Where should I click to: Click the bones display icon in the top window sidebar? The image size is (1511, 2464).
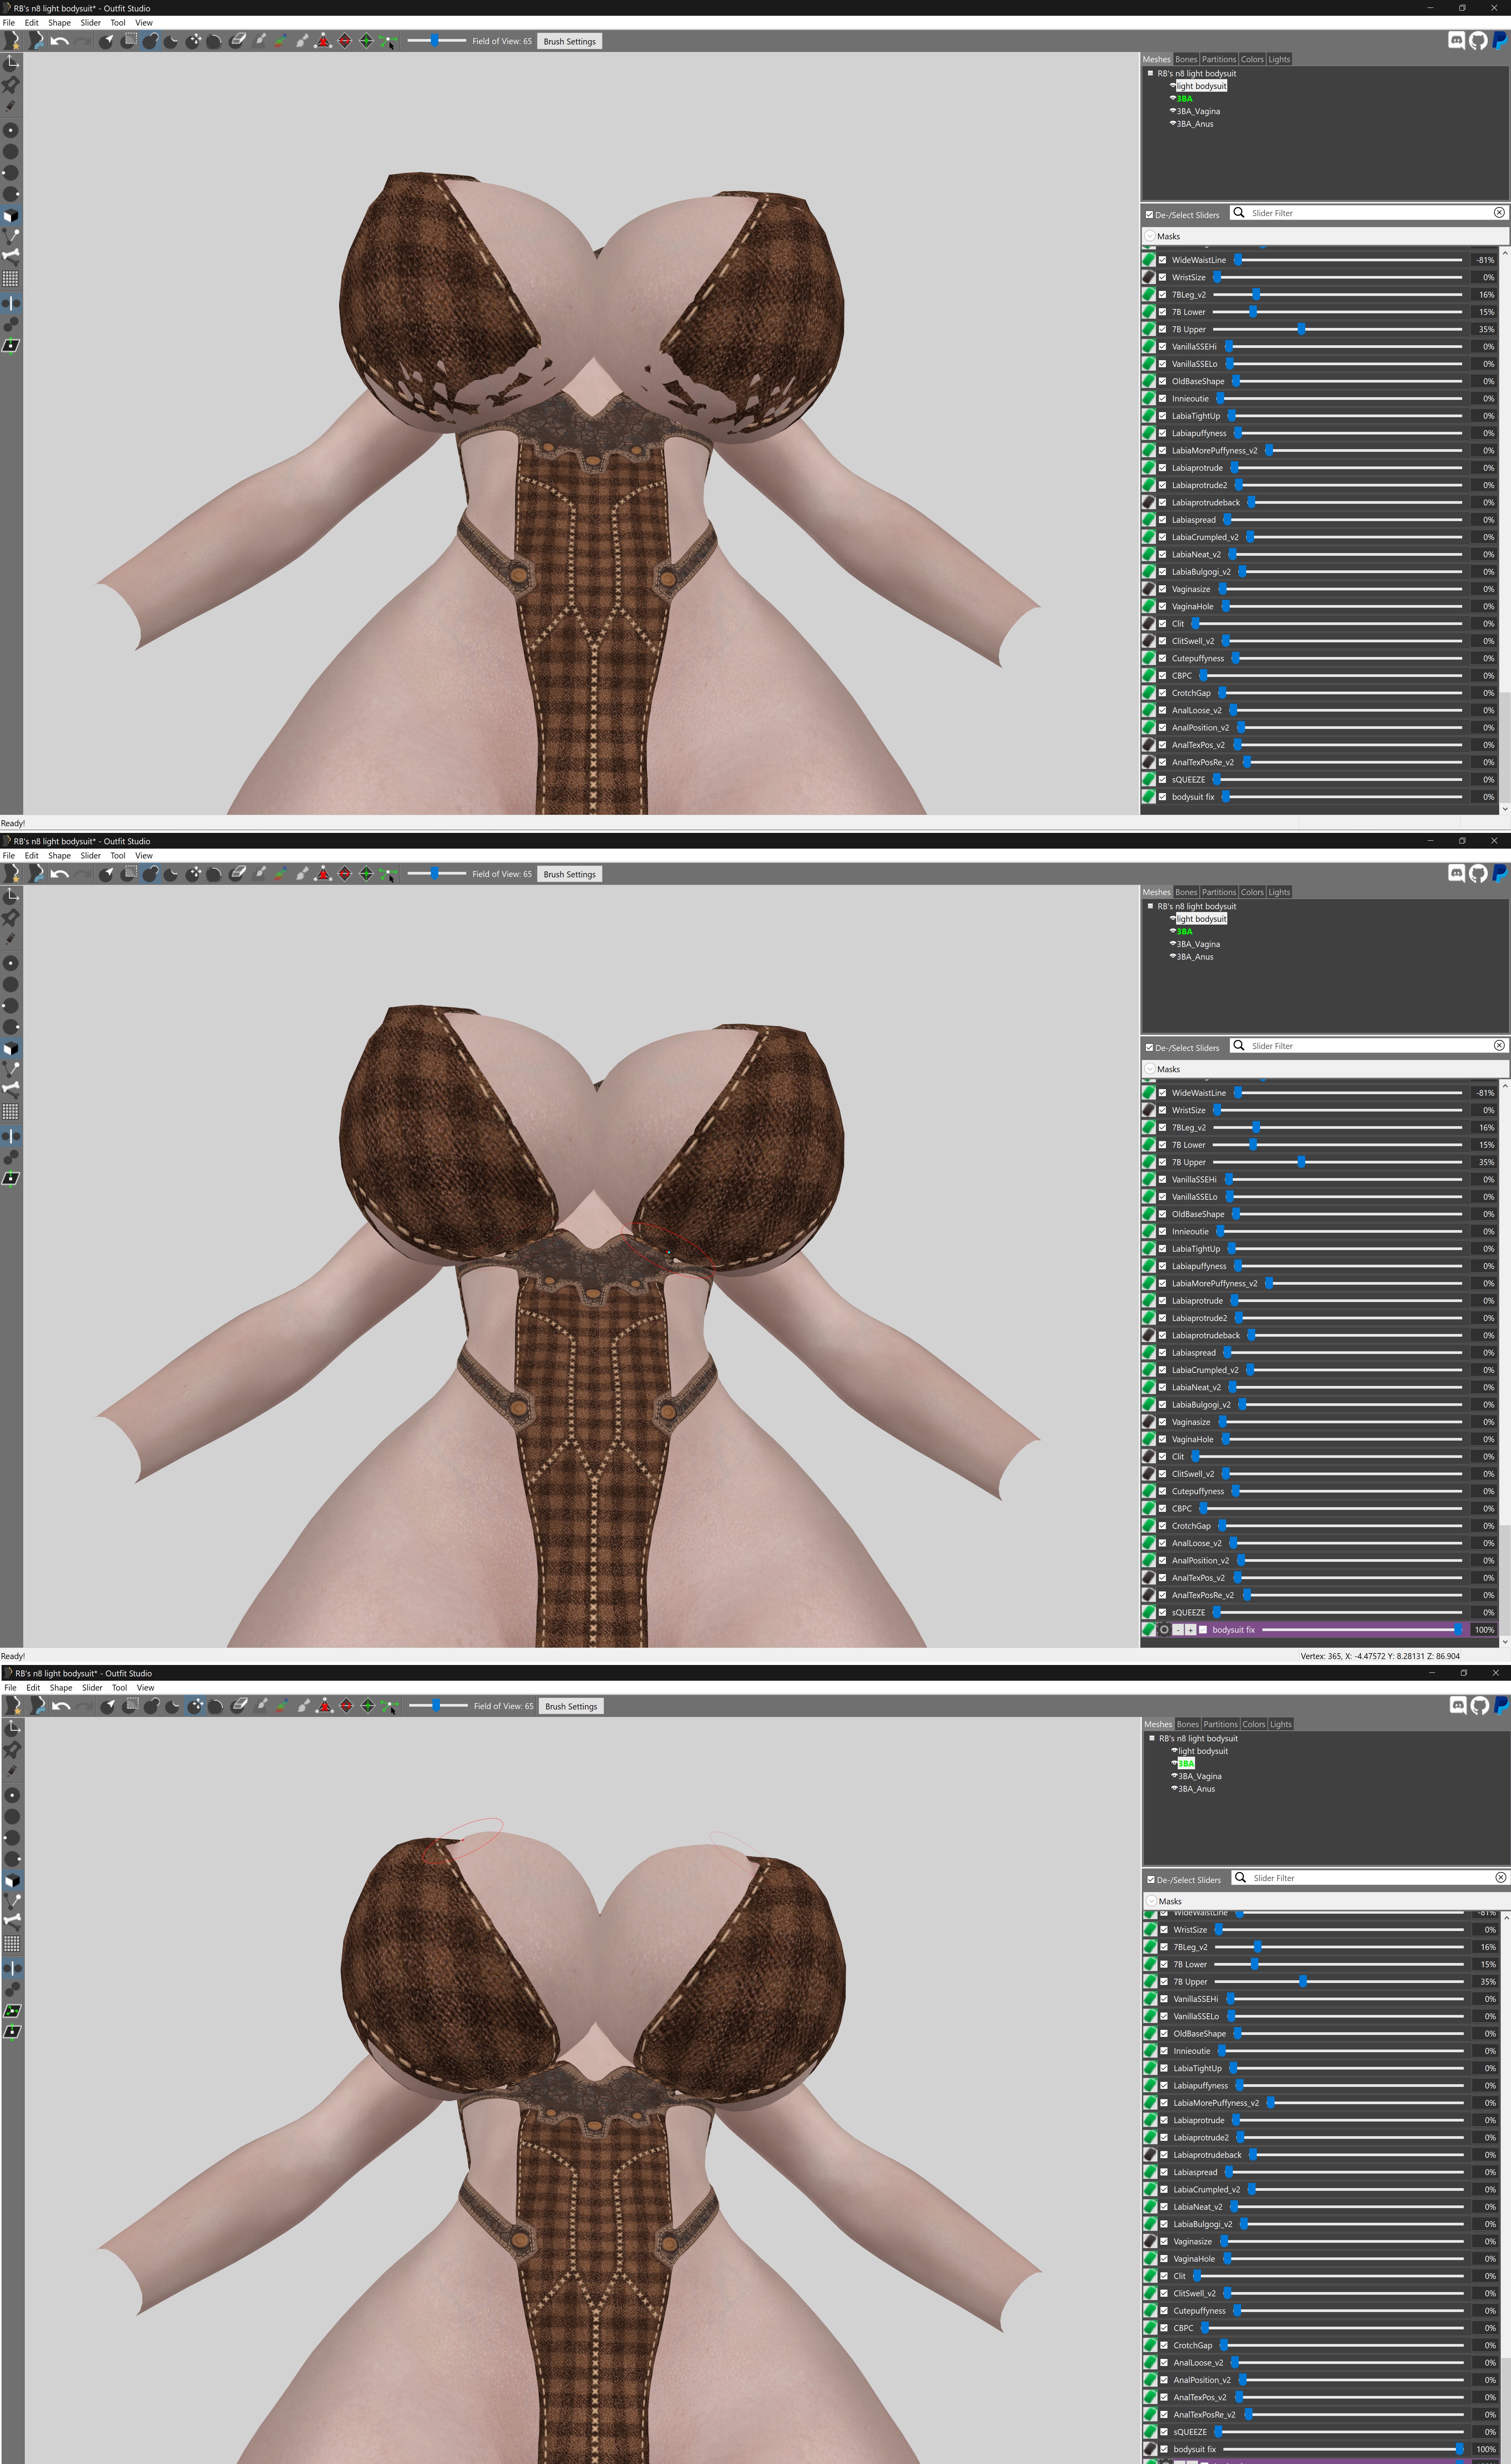point(10,257)
